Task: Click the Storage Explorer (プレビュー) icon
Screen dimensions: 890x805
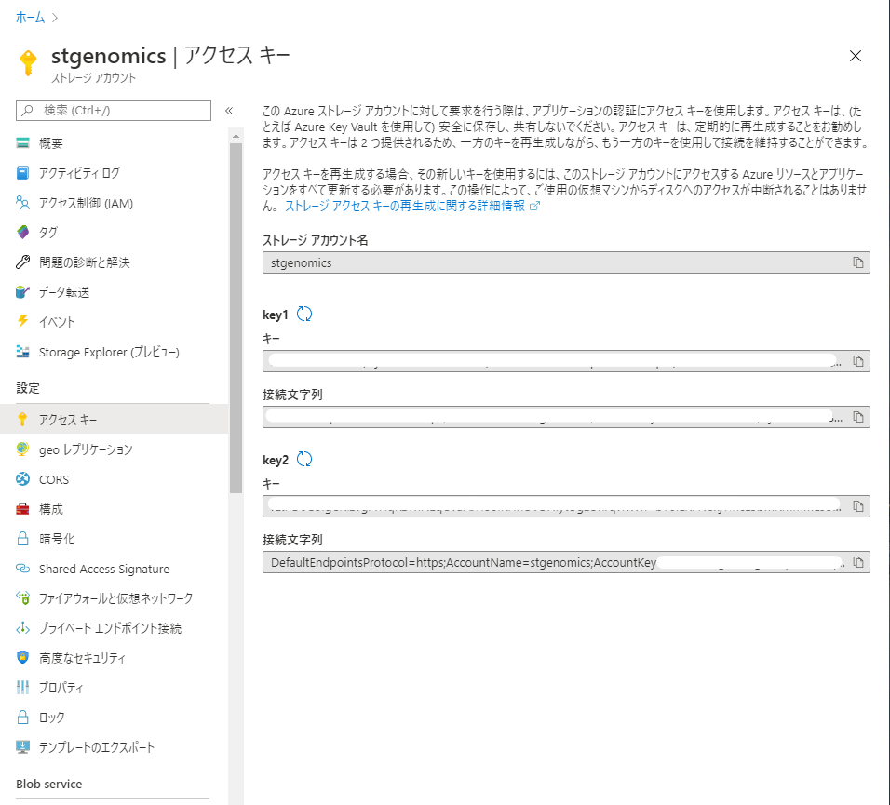Action: 22,352
